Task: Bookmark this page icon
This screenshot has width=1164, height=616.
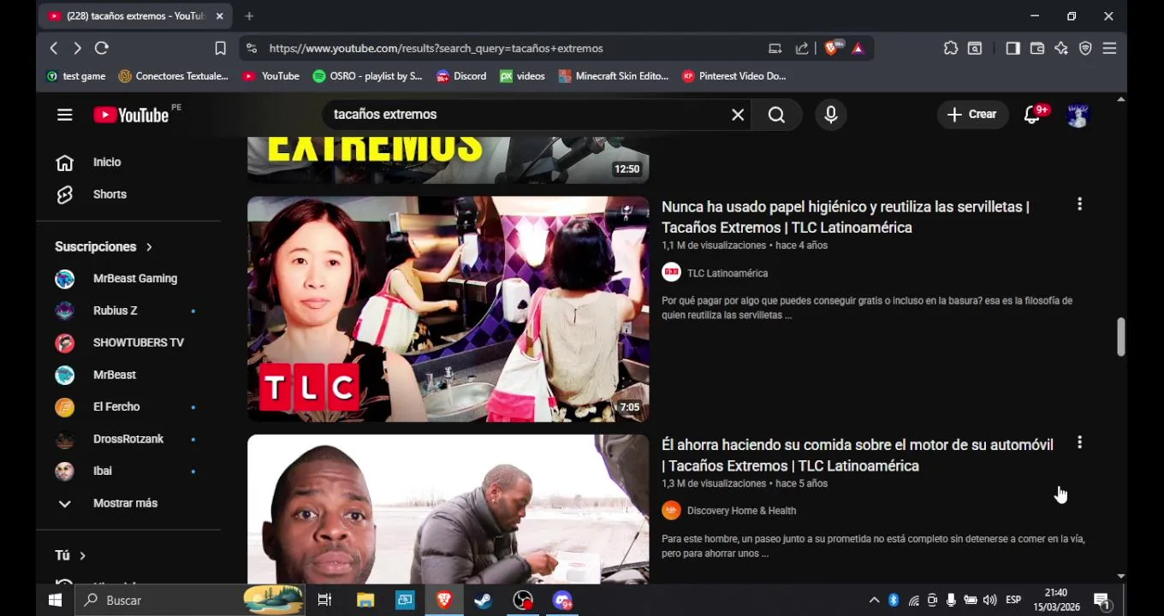Action: (220, 49)
